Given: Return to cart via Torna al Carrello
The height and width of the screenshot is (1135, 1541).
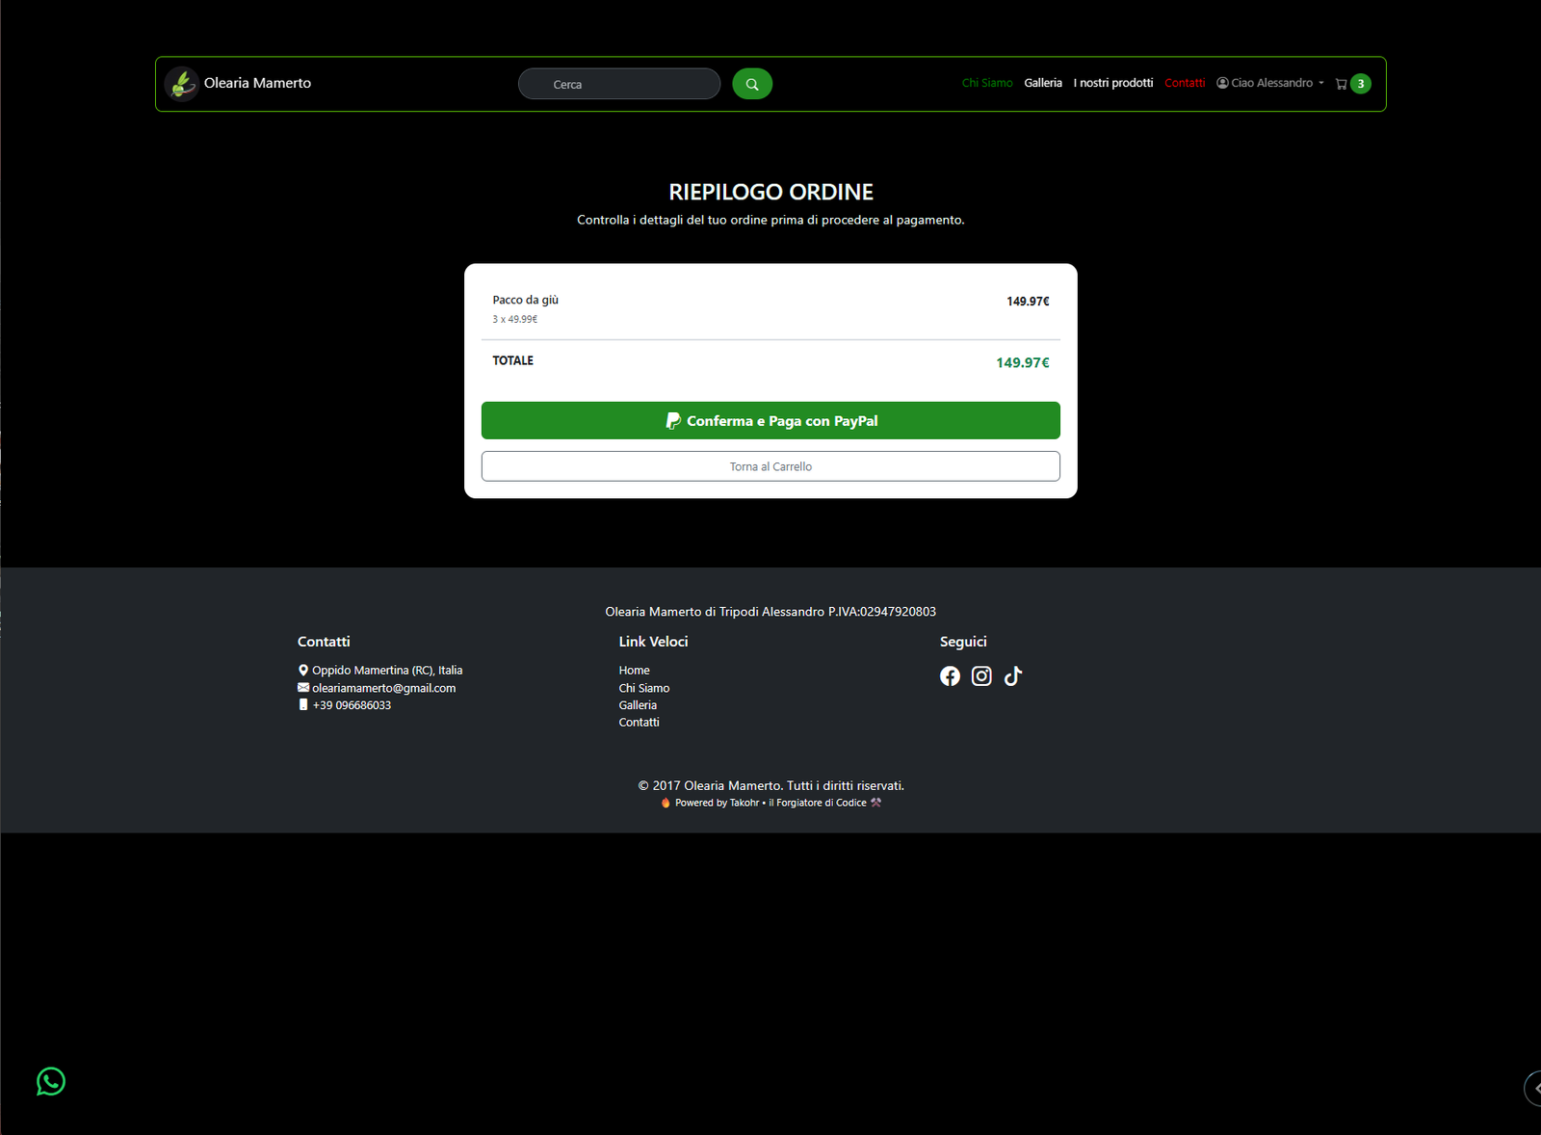Looking at the screenshot, I should click(x=770, y=466).
